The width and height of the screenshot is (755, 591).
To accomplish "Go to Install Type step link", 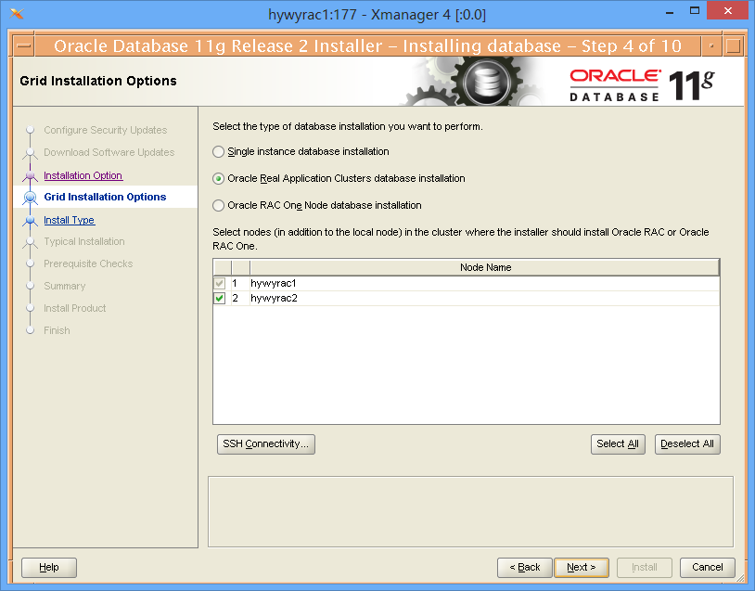I will (x=70, y=220).
